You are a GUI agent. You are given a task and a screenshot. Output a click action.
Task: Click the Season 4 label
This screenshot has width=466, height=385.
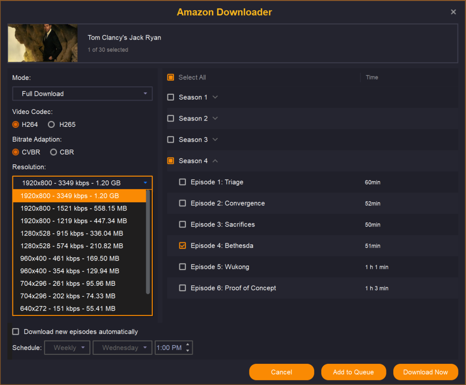193,161
